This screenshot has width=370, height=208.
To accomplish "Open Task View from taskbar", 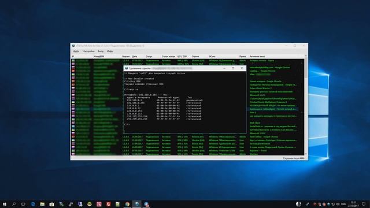I will coord(23,204).
